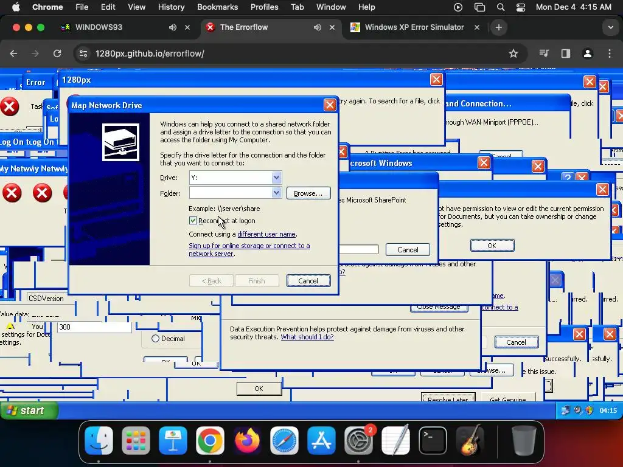
Task: Switch to the WINDOWS93 tab
Action: tap(99, 27)
